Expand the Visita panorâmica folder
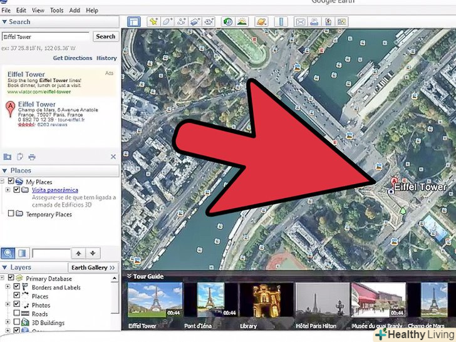Screen dimensions: 456x342 tap(8, 190)
